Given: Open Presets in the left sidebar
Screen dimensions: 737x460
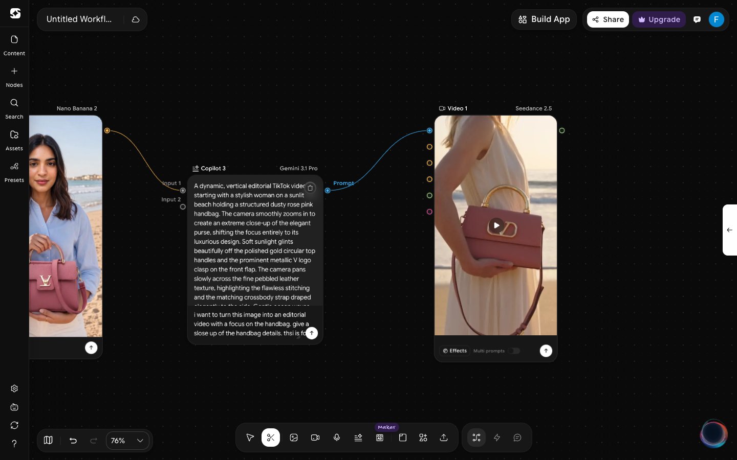Looking at the screenshot, I should pos(14,172).
